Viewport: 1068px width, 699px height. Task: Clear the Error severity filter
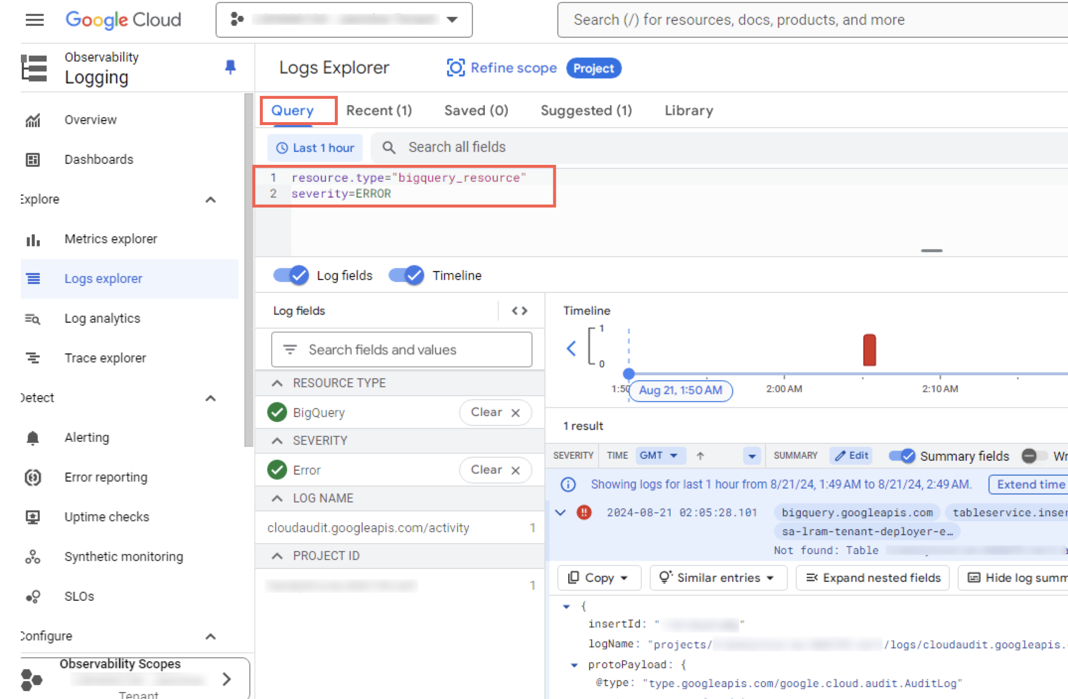[x=495, y=470]
